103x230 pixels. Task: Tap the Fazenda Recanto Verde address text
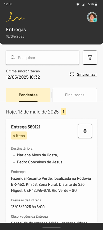51,185
